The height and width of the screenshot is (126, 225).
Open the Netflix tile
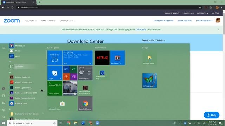tap(102, 58)
